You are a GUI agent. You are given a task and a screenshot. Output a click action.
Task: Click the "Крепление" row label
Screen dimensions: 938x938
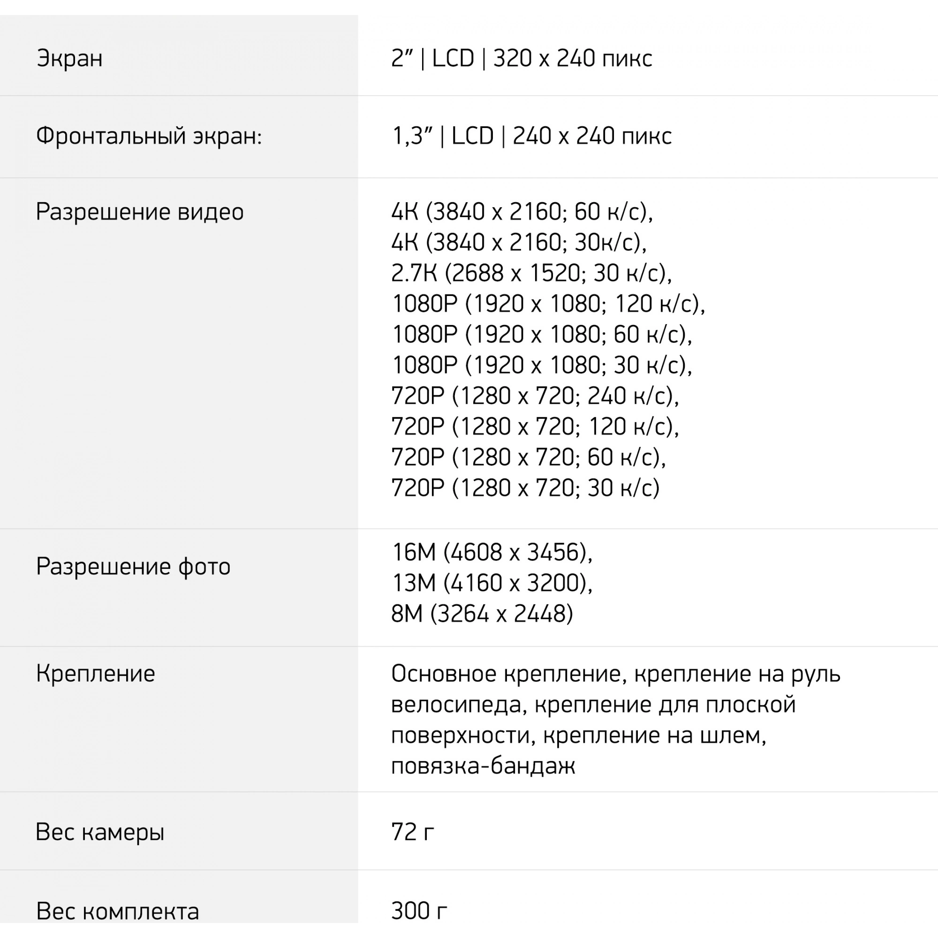tap(96, 674)
